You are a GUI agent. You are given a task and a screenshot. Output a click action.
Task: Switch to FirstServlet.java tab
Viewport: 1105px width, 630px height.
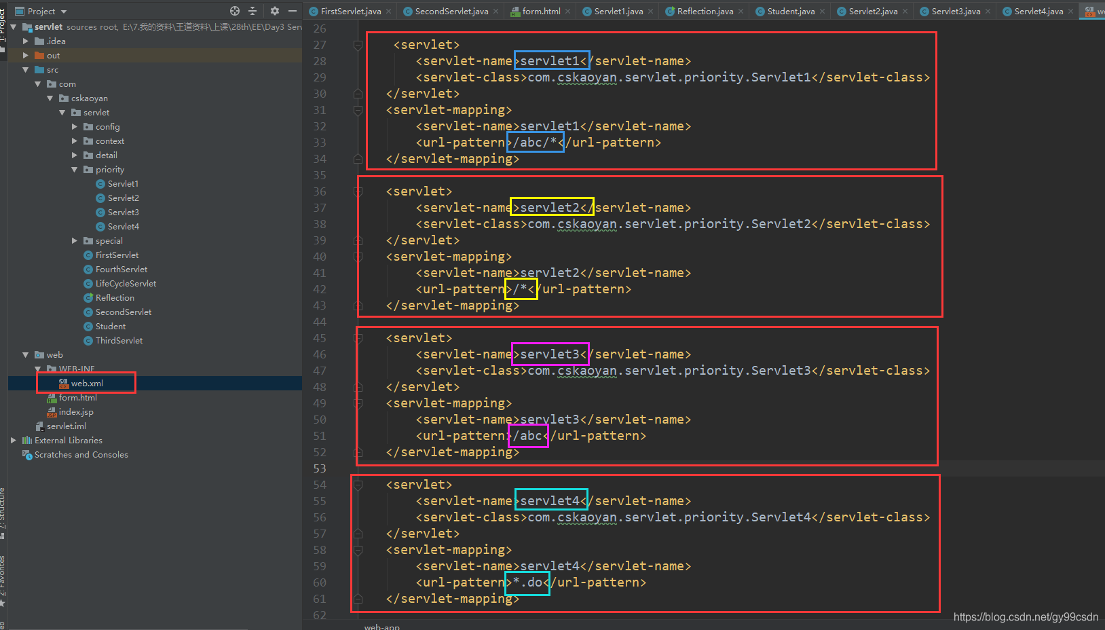click(350, 11)
